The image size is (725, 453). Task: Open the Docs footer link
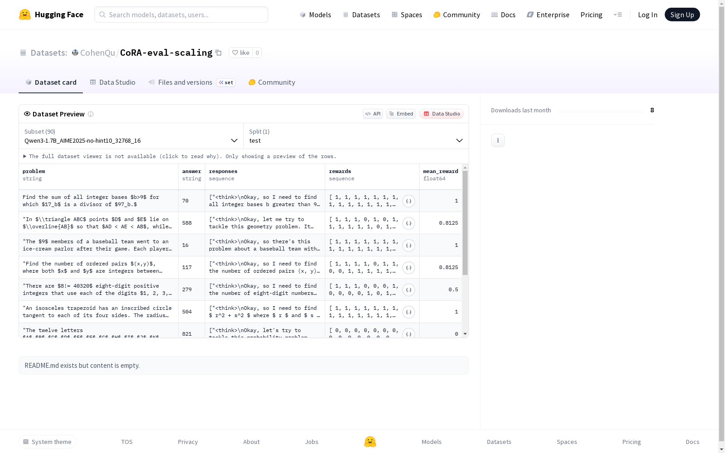[693, 442]
